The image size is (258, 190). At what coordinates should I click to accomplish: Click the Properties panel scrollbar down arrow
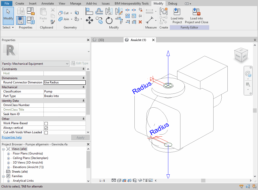click(88, 132)
